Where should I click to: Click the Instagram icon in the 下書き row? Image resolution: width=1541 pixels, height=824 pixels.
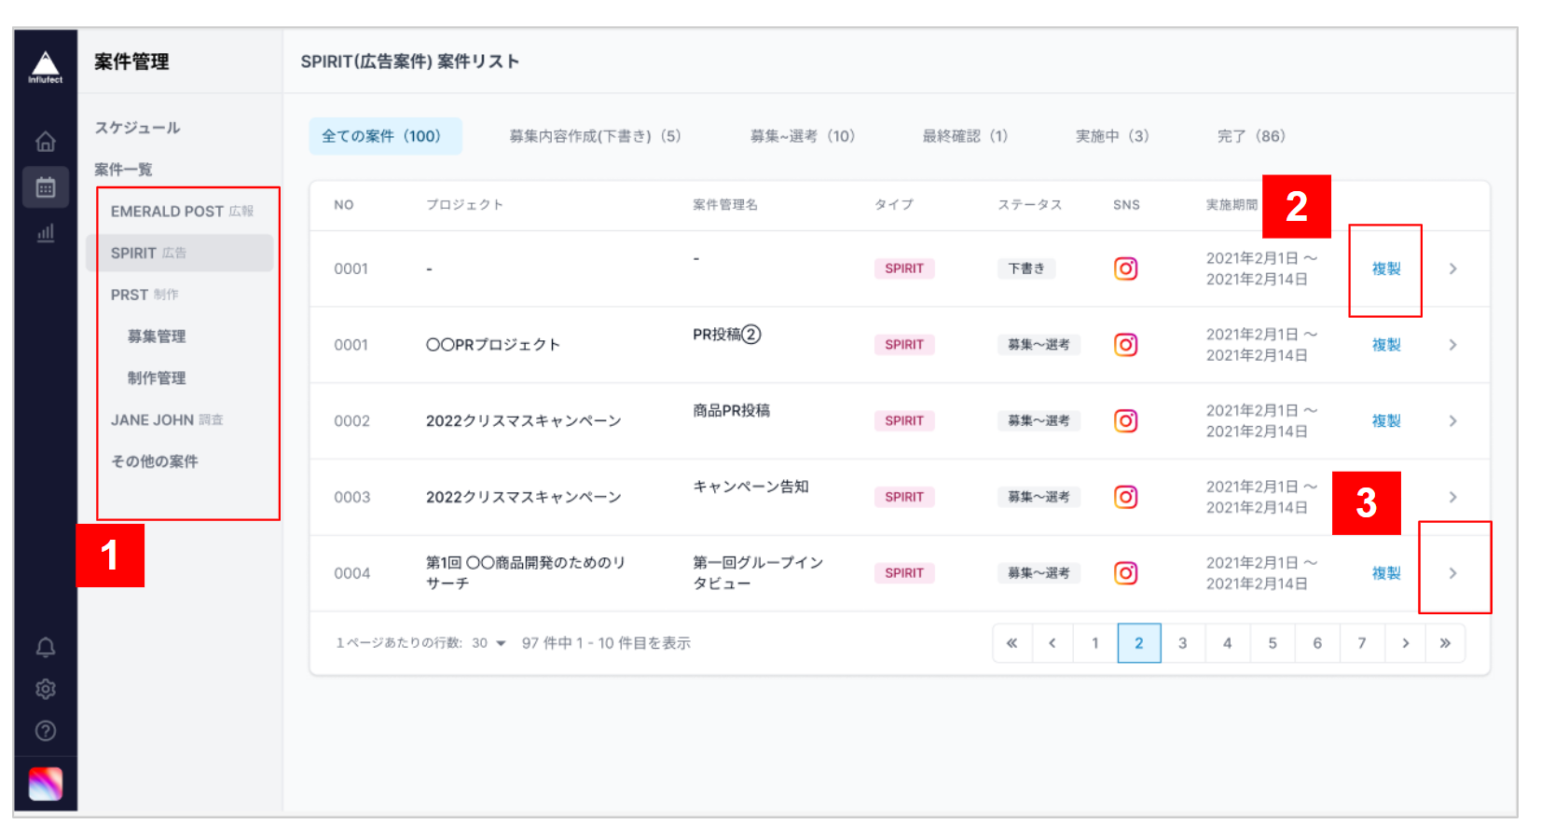click(x=1126, y=268)
